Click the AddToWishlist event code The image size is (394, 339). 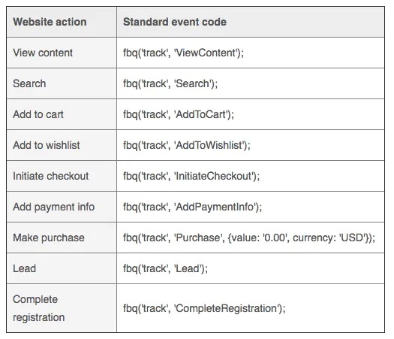(187, 145)
